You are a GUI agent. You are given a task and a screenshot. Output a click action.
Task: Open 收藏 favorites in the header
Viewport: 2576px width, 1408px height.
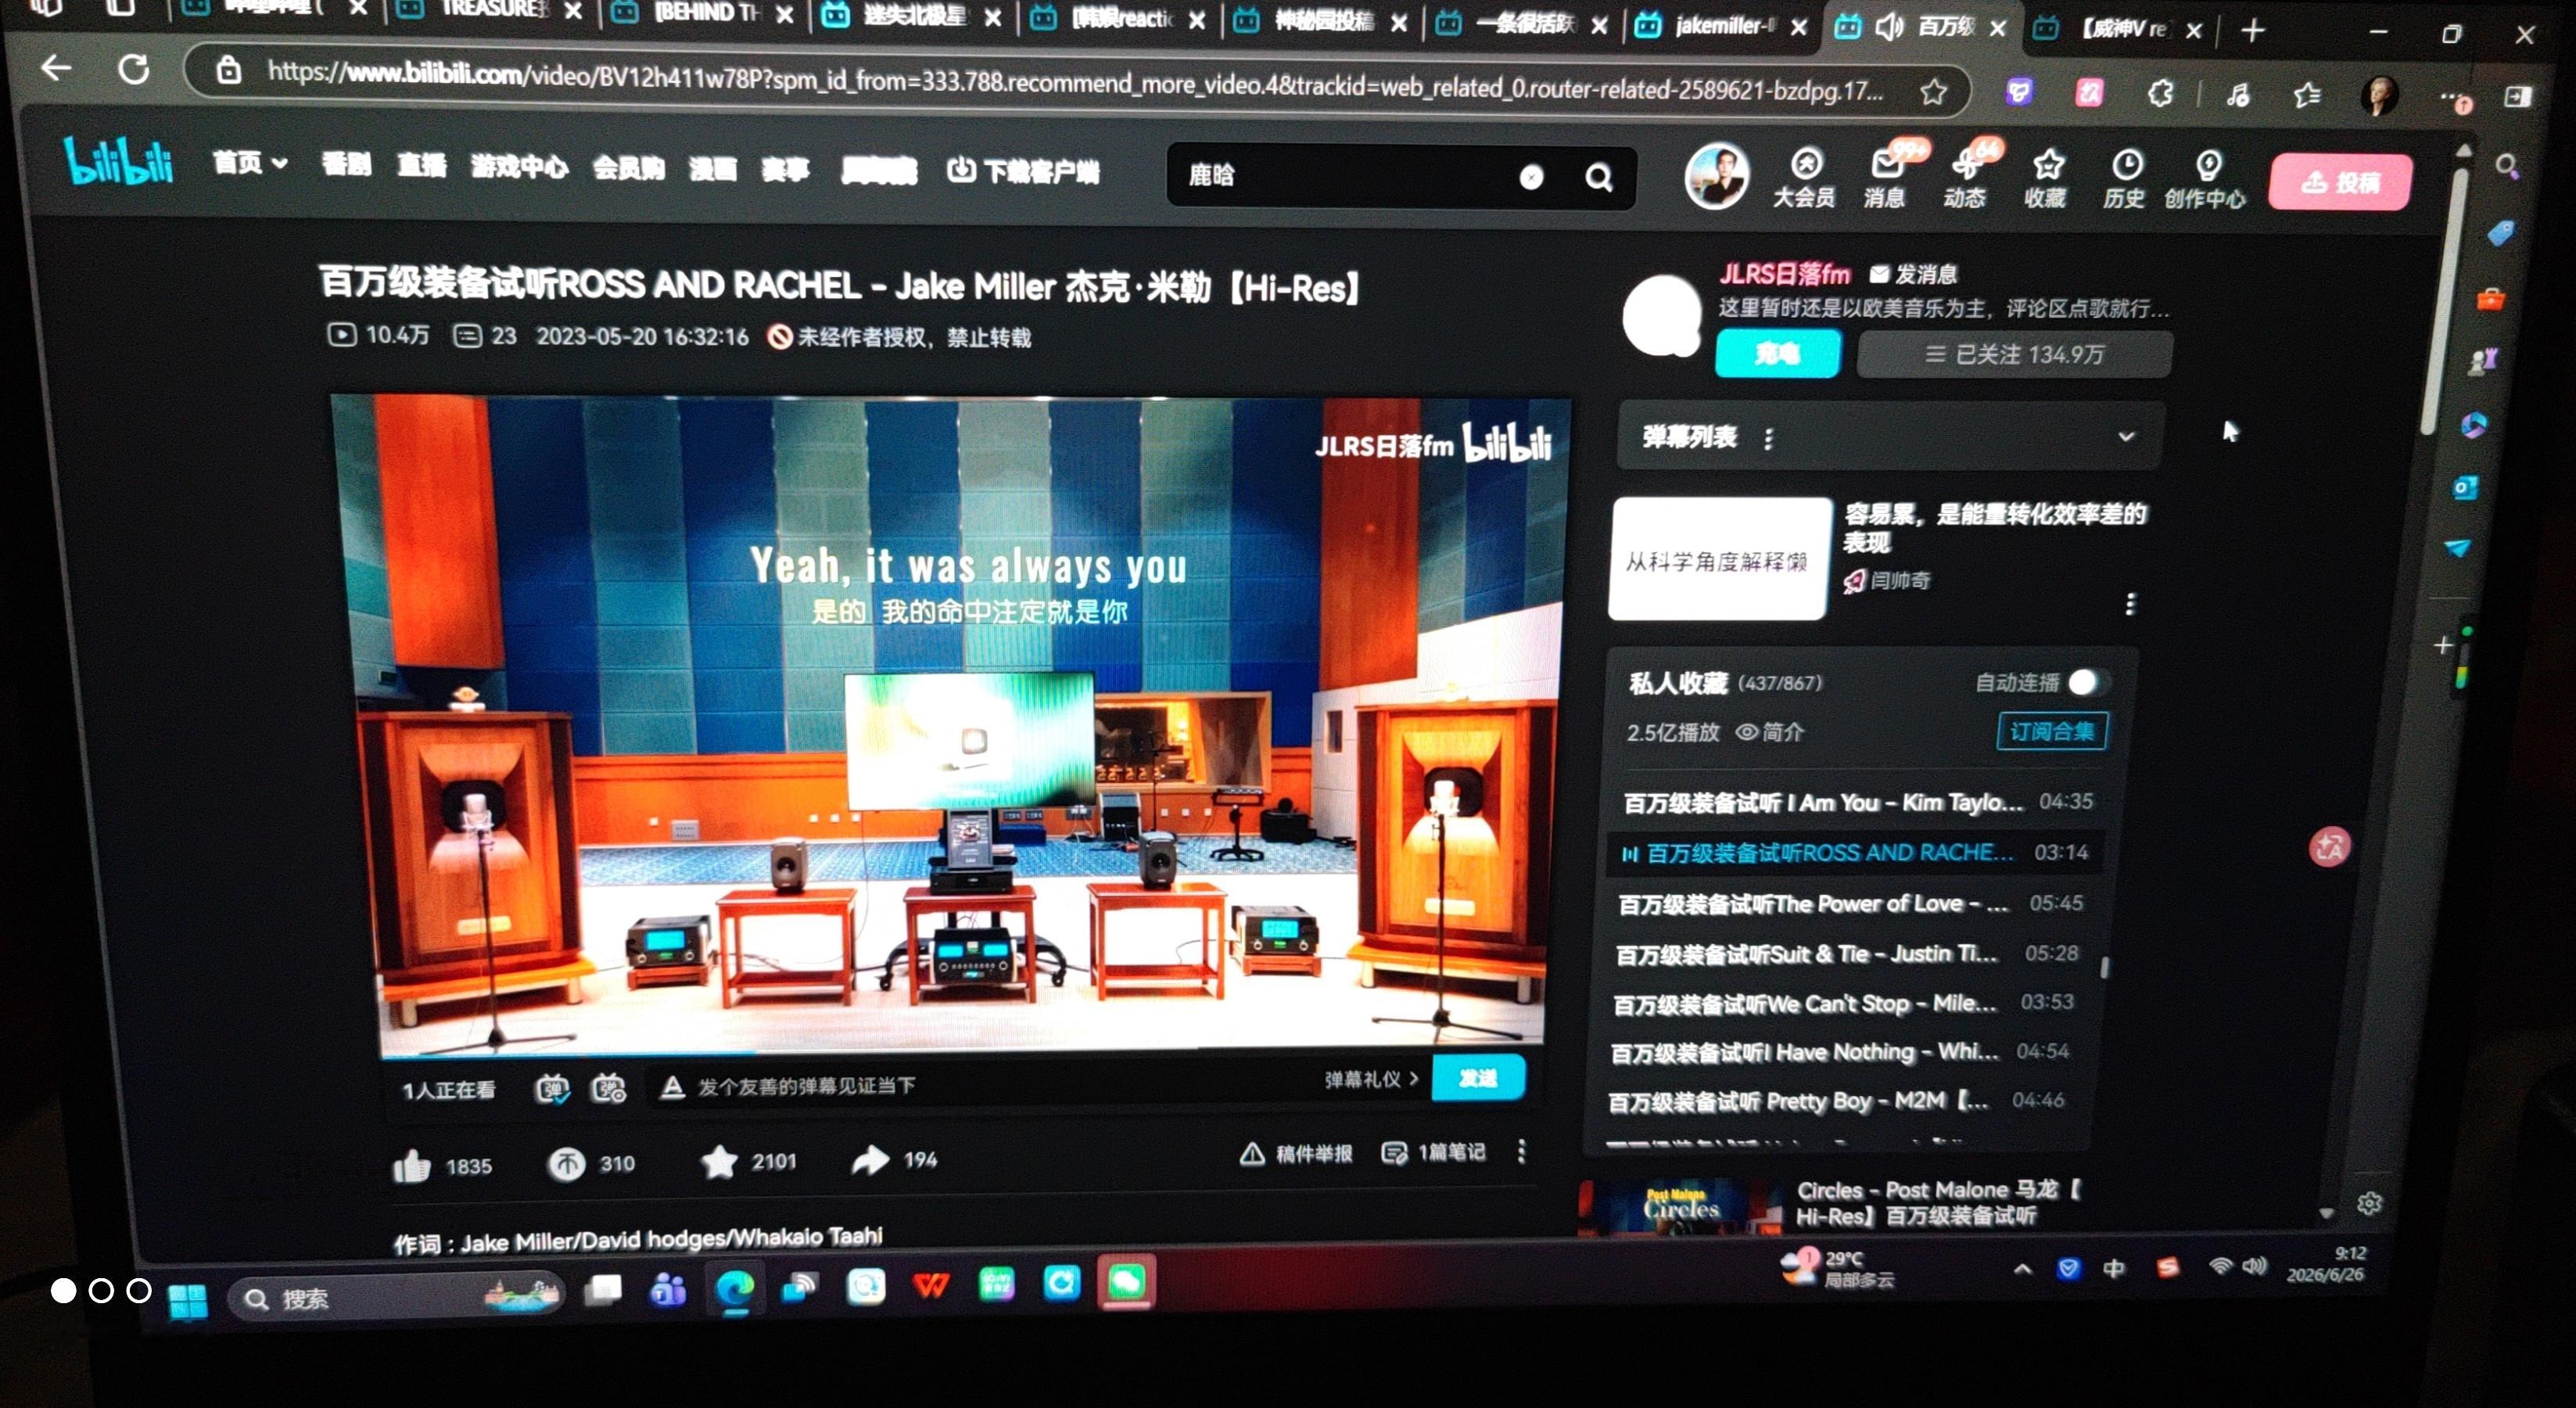[2046, 178]
